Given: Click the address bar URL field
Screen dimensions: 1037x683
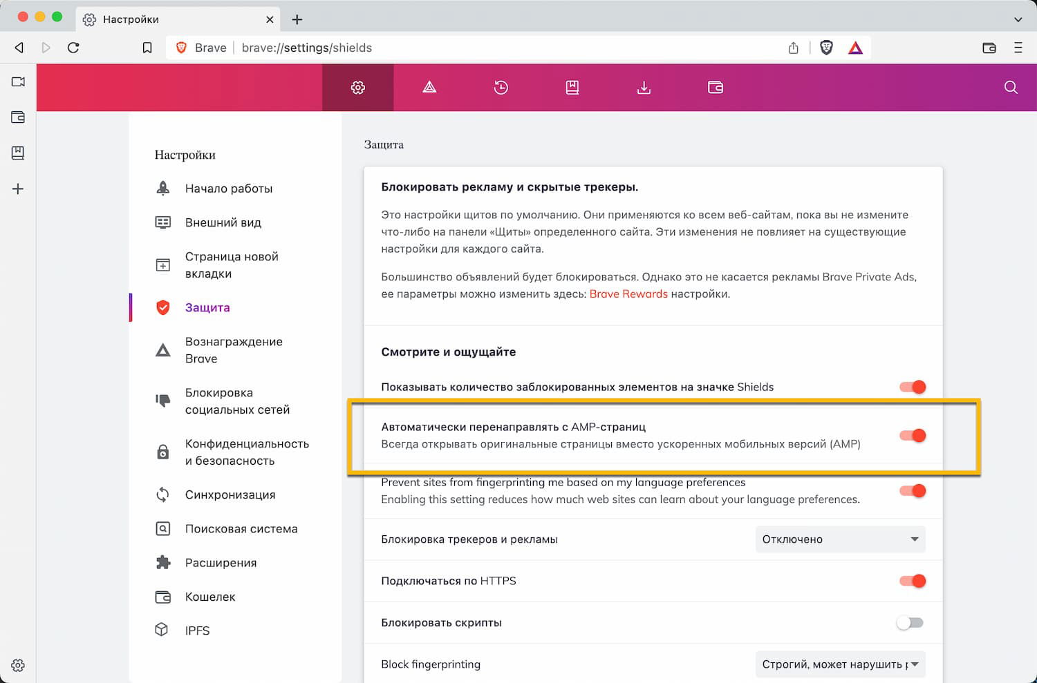Looking at the screenshot, I should [484, 48].
